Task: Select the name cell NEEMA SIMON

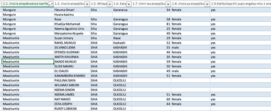Action: [72, 90]
